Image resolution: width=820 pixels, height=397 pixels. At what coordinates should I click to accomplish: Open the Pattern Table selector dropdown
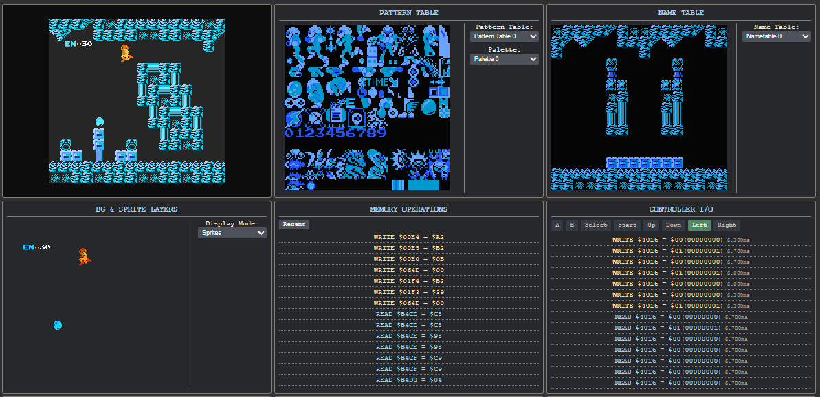(503, 36)
